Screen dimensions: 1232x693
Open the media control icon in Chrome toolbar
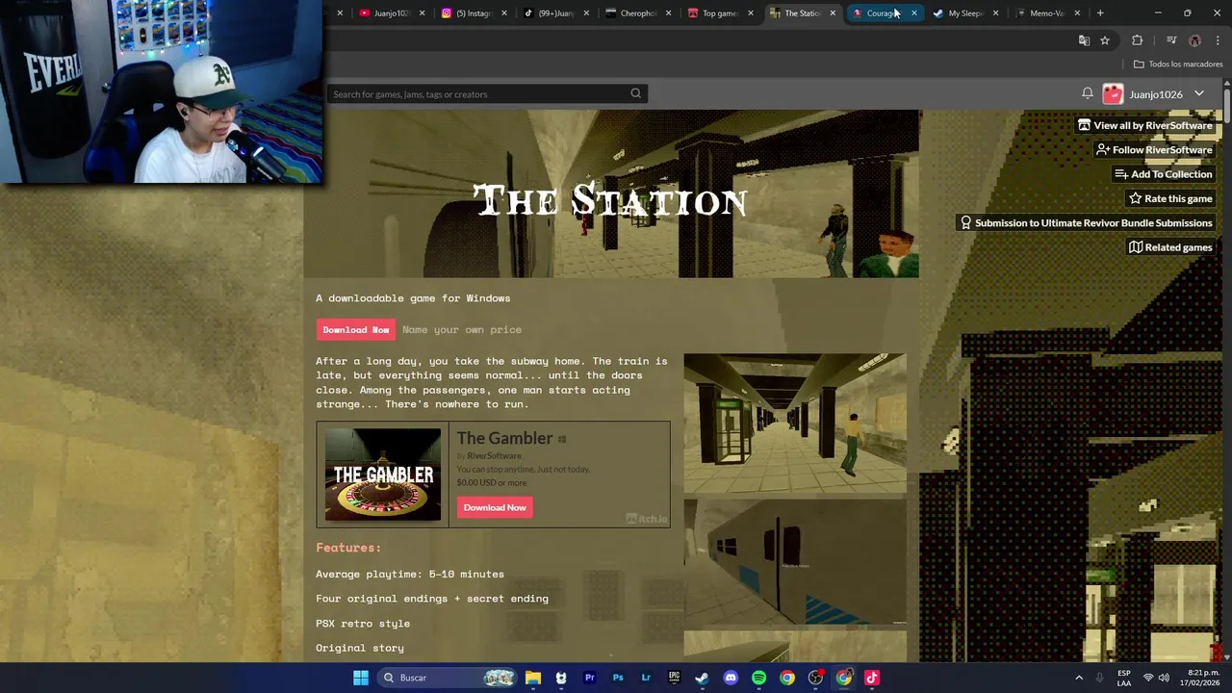tap(1170, 40)
